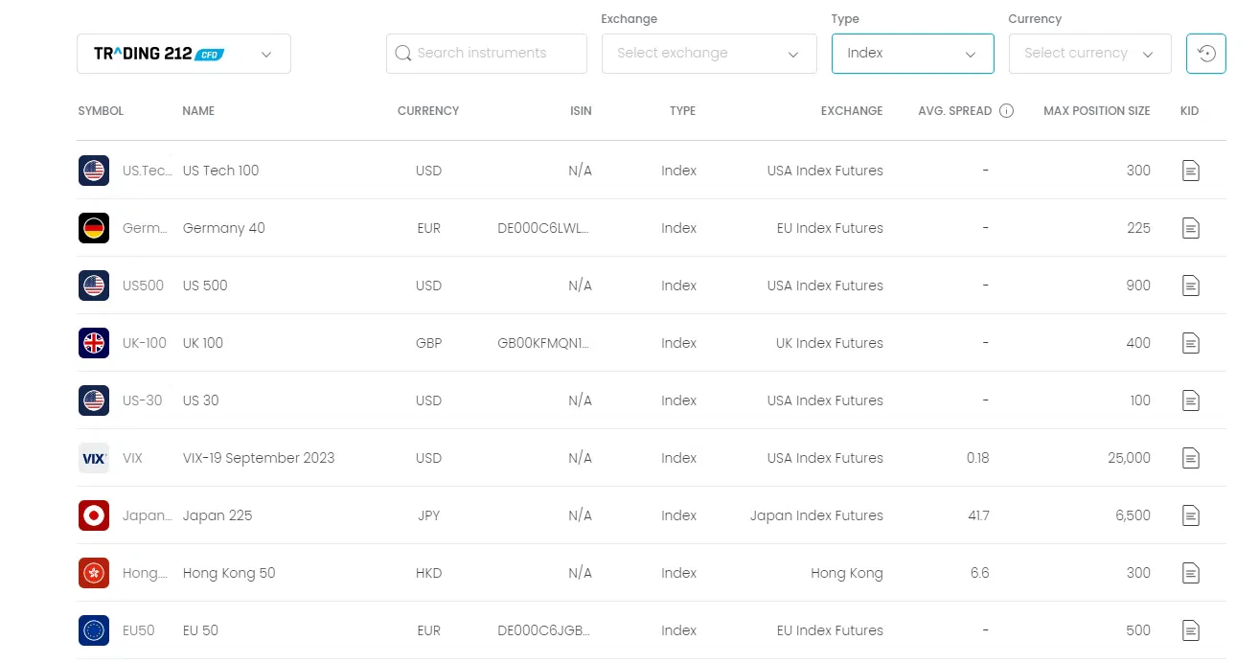
Task: Select the UK 100 name cell
Action: pyautogui.click(x=202, y=343)
